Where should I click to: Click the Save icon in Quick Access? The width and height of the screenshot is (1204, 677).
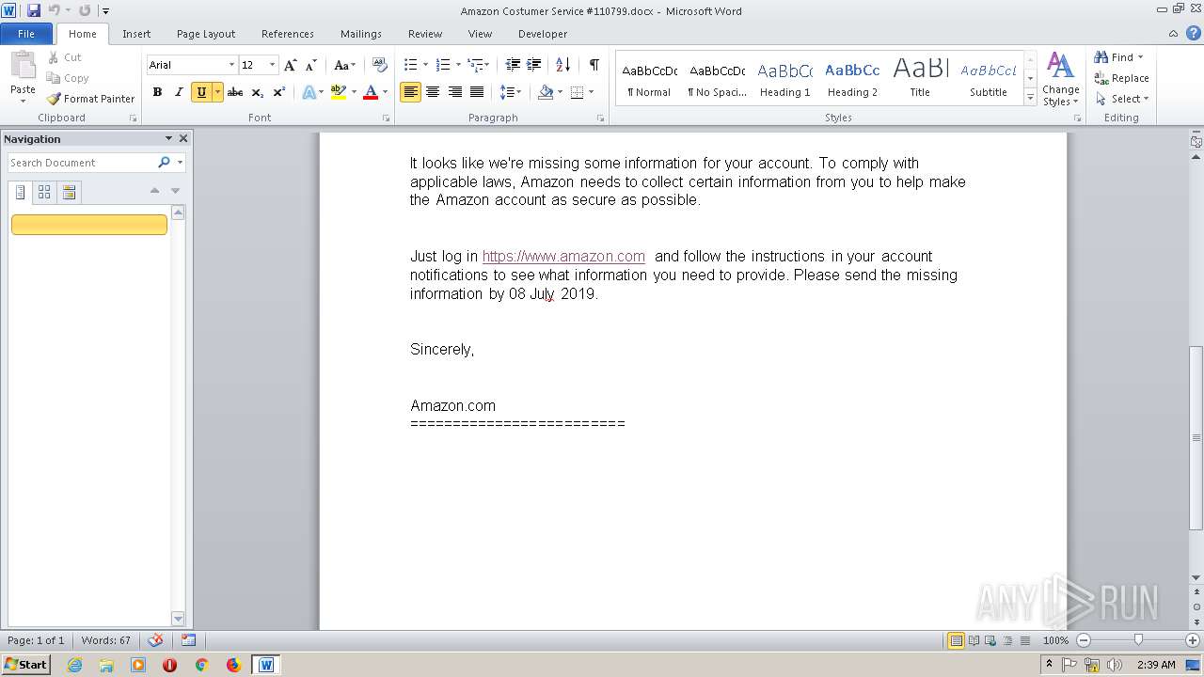pyautogui.click(x=34, y=10)
